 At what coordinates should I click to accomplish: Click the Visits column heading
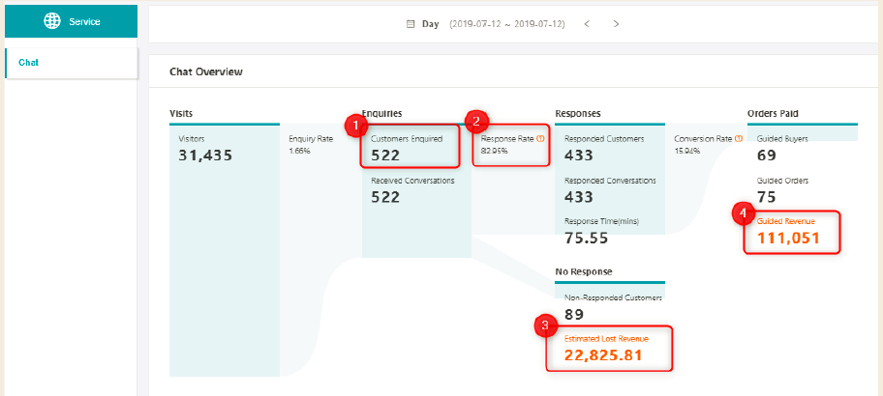point(181,113)
